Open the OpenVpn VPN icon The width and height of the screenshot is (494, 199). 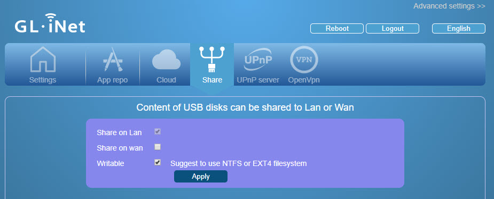304,60
